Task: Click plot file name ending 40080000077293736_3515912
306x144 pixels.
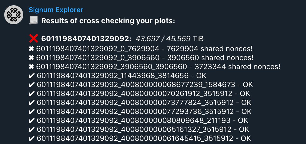Action: (135, 111)
